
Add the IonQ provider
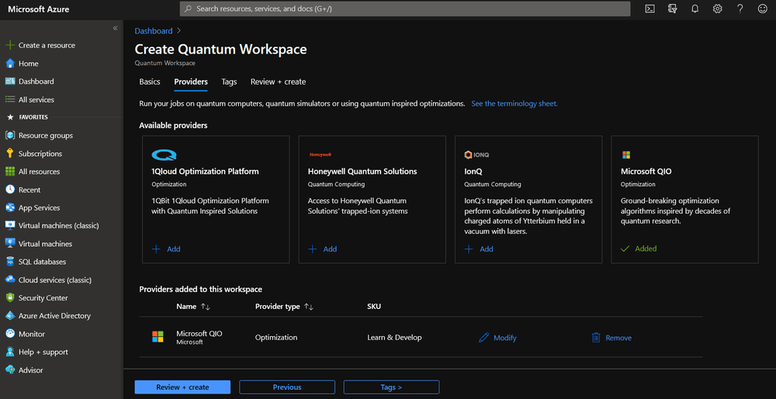tap(479, 249)
